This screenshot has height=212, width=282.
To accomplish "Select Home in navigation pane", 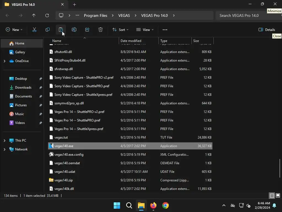I will (x=22, y=43).
